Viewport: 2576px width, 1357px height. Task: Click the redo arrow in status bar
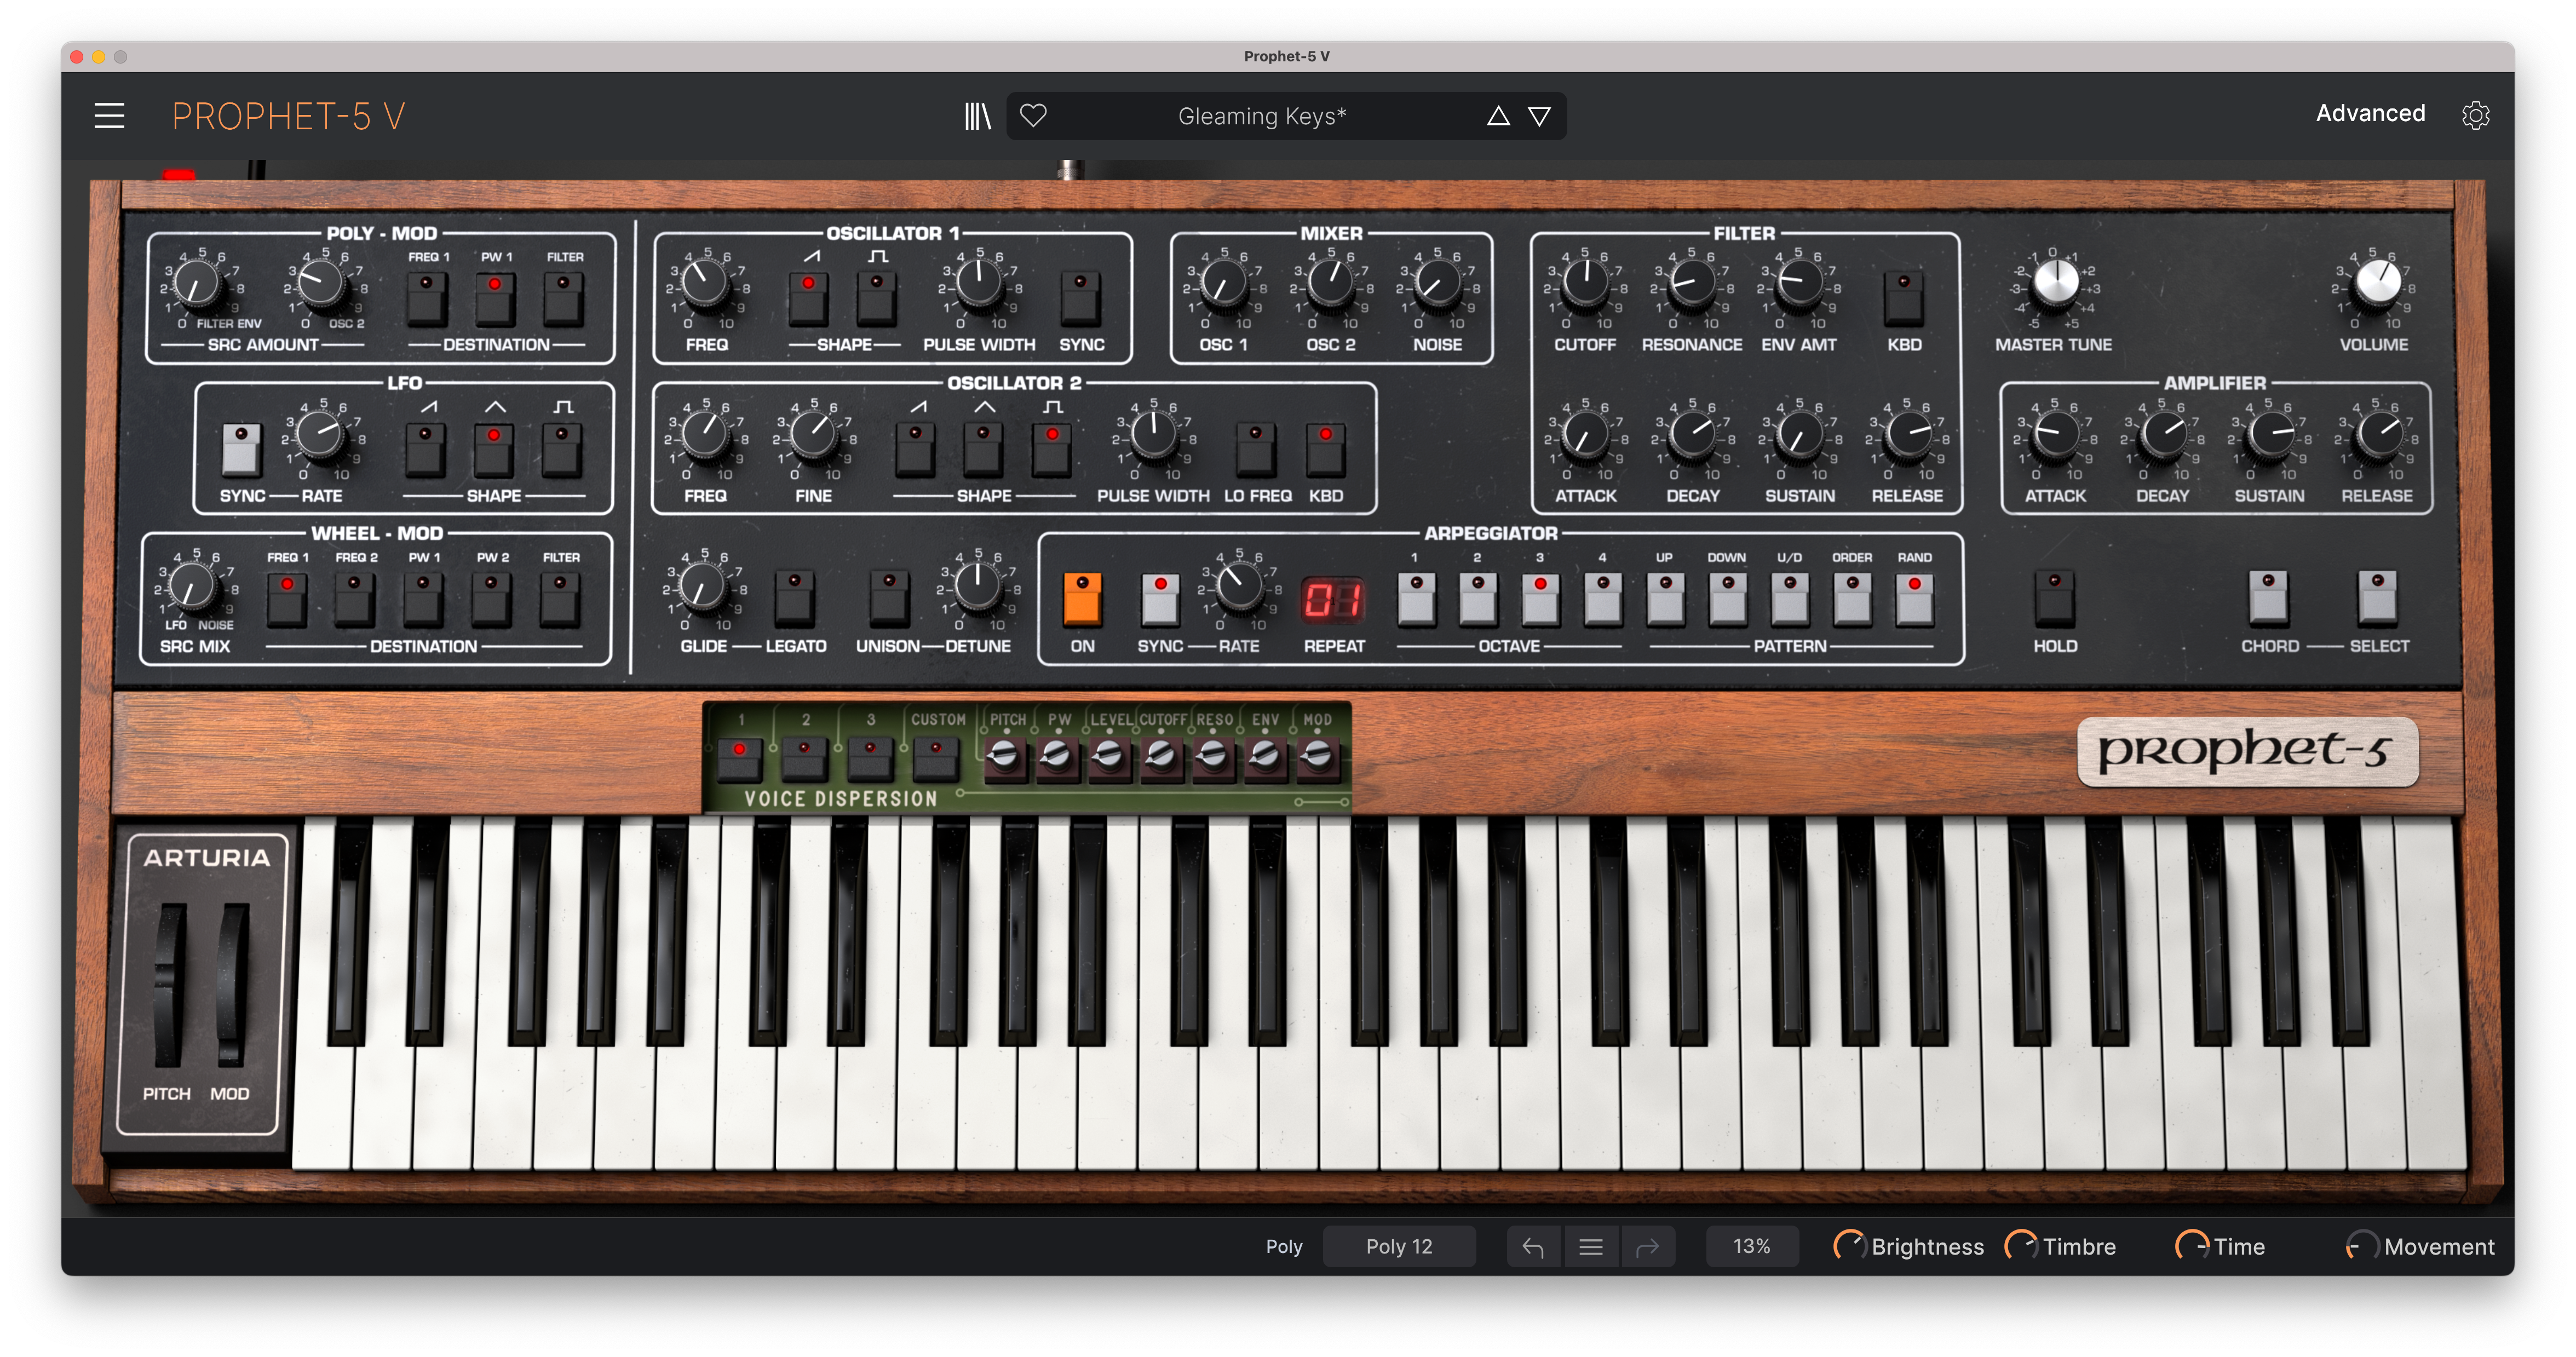pos(1647,1246)
